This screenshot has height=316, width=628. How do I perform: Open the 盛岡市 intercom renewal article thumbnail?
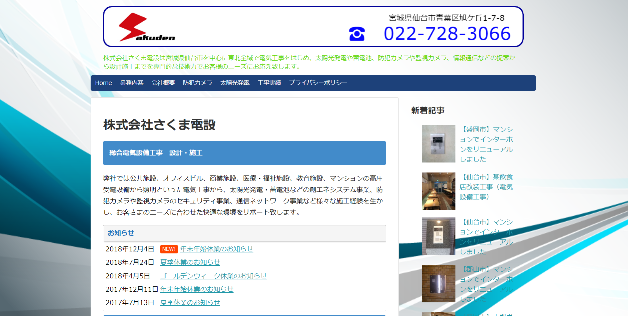[438, 144]
